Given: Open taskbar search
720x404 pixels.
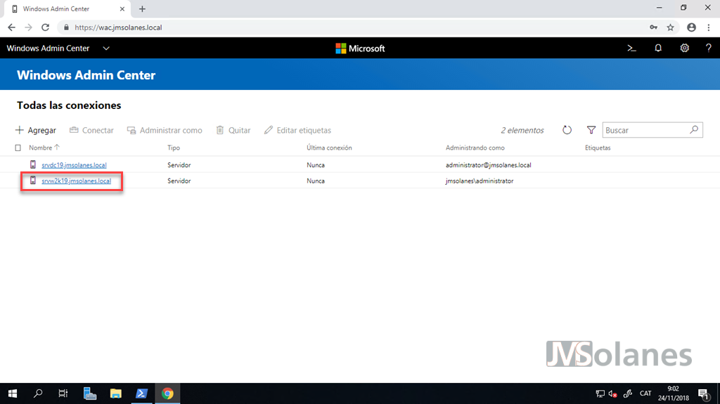Looking at the screenshot, I should coord(38,393).
